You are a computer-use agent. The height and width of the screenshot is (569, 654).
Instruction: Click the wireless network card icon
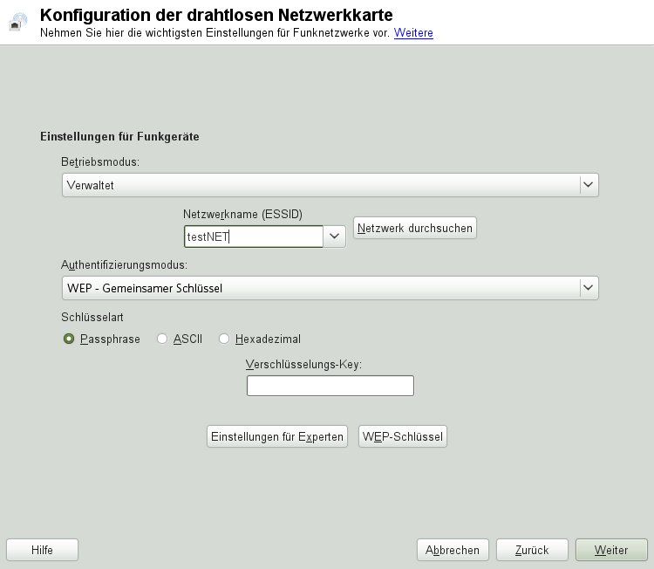point(18,22)
